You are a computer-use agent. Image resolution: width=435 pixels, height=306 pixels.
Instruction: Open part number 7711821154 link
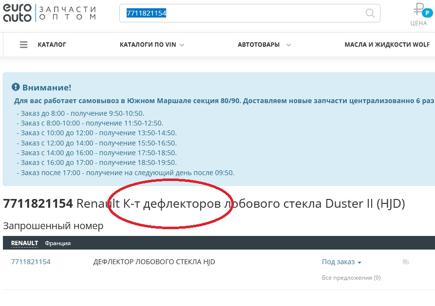click(x=31, y=262)
